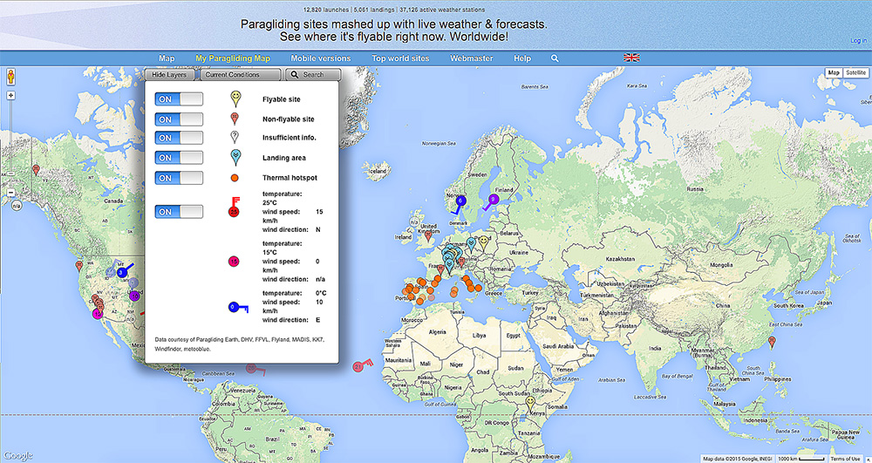Zoom in with the map plus button
Screen dimensions: 872x463
point(10,96)
